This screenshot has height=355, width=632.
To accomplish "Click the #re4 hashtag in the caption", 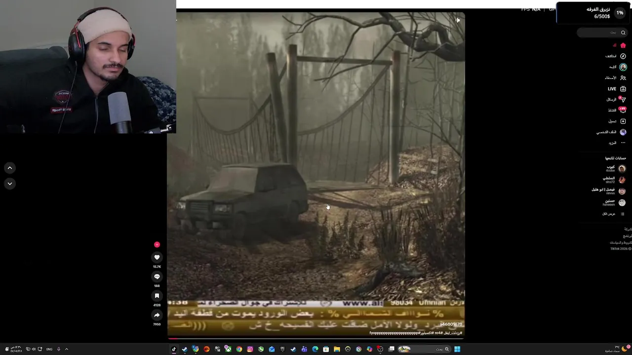I will (438, 333).
